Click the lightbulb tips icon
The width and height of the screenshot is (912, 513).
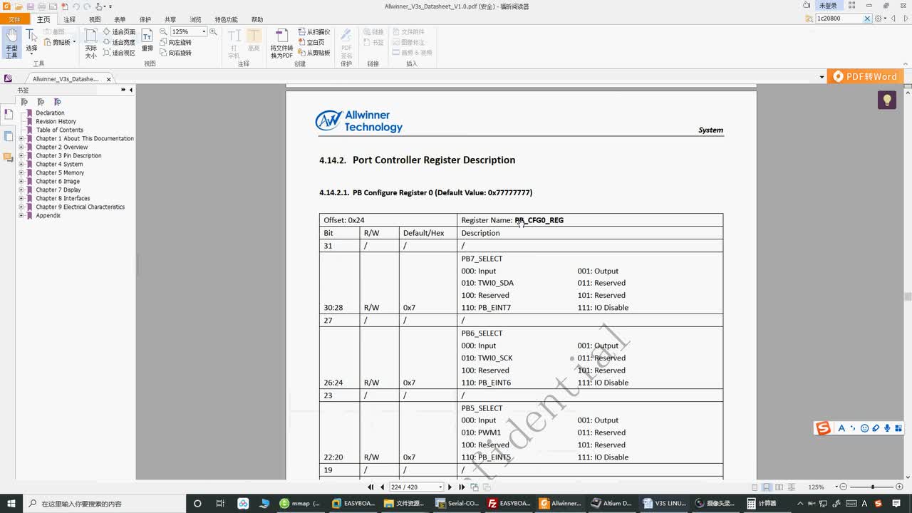887,100
